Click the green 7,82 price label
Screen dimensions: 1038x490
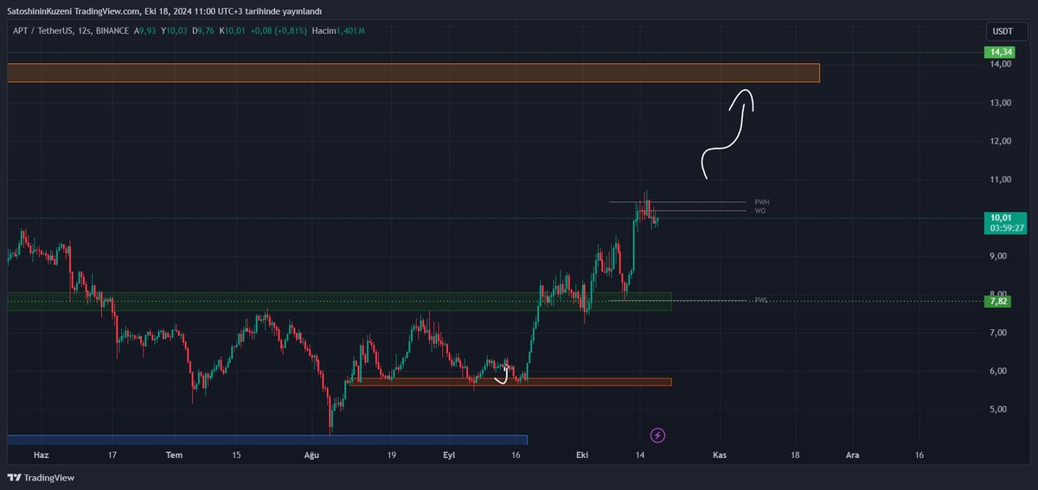999,302
